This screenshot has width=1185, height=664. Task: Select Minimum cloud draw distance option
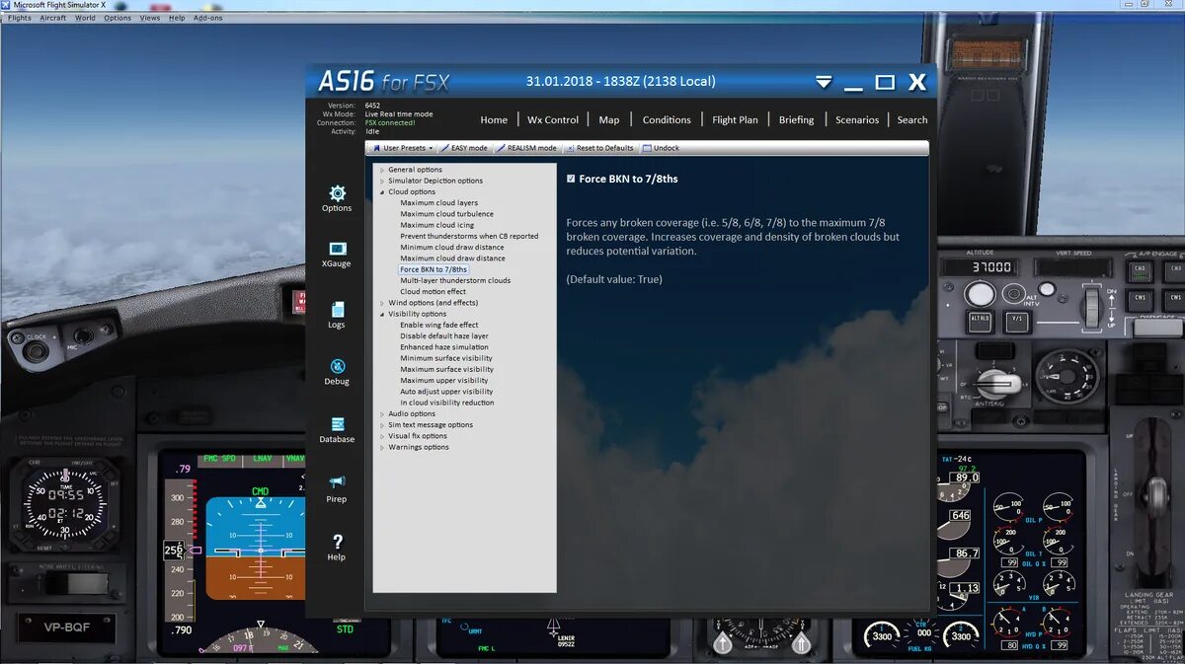452,248
